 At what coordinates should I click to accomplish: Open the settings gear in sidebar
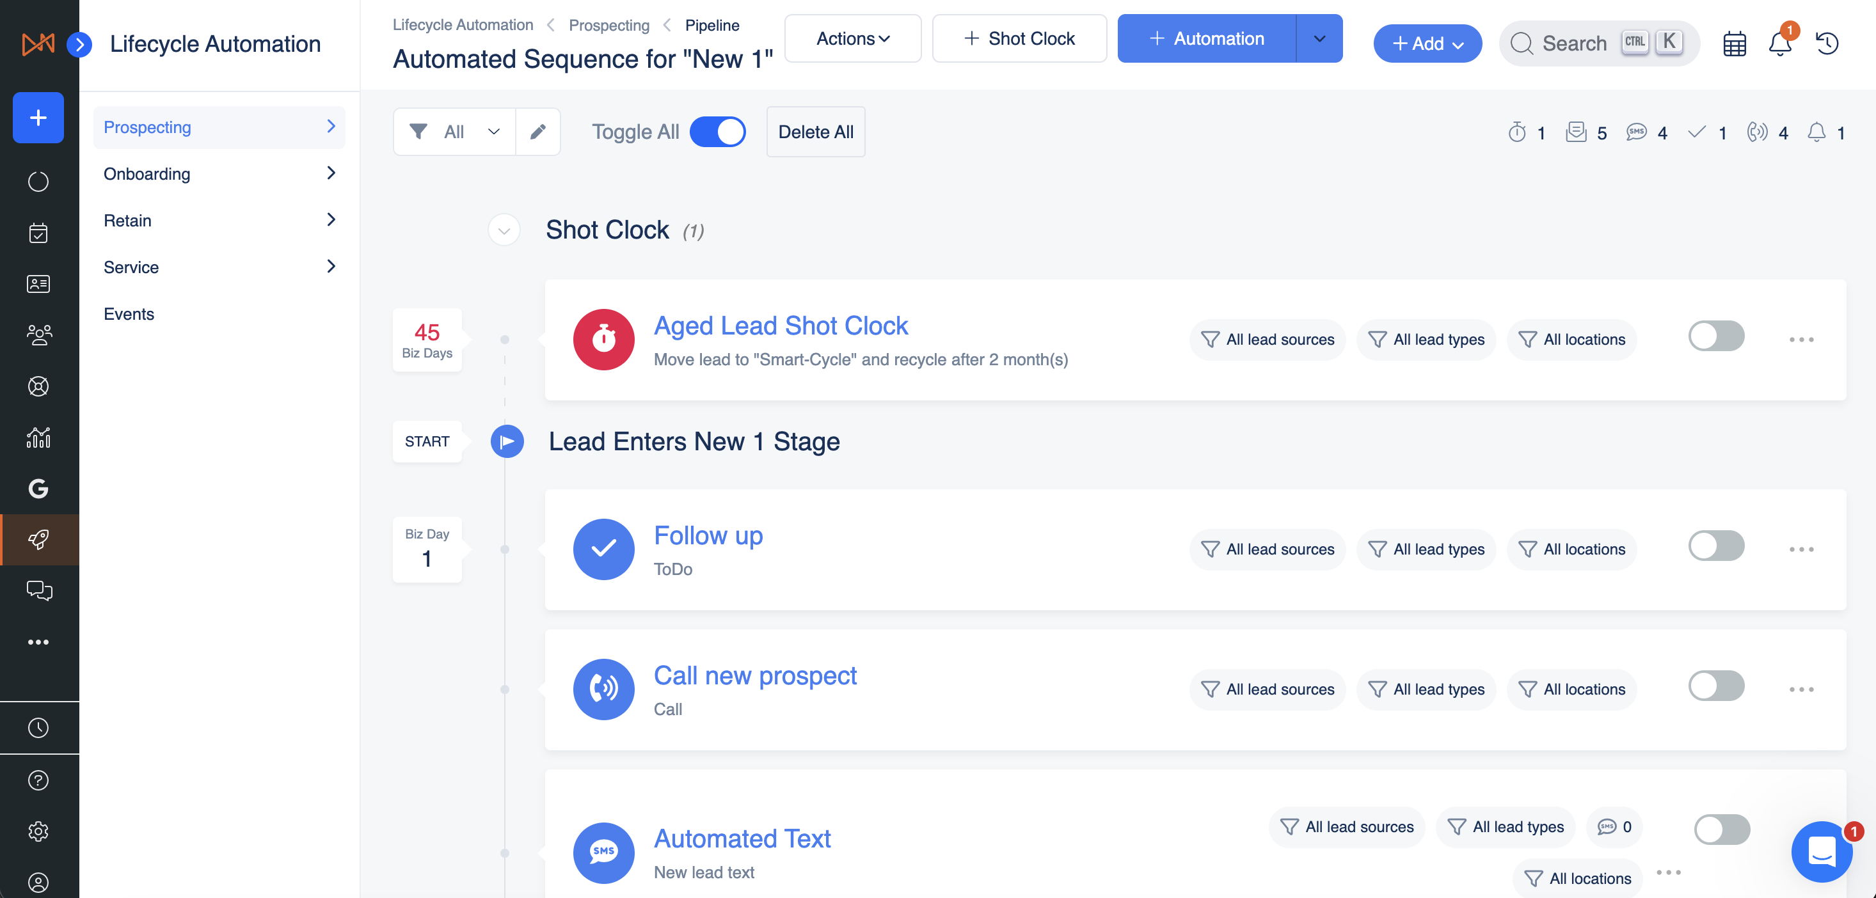(x=38, y=831)
